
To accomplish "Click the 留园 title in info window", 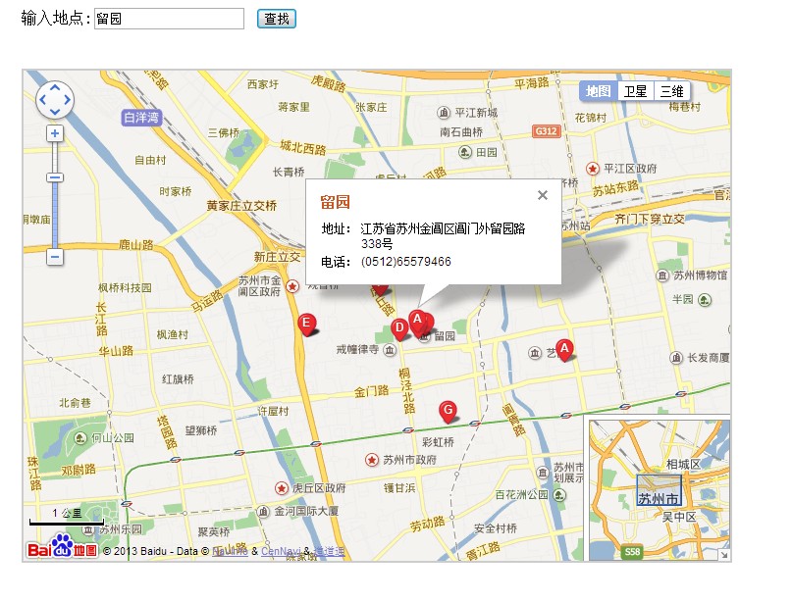I will (x=335, y=202).
